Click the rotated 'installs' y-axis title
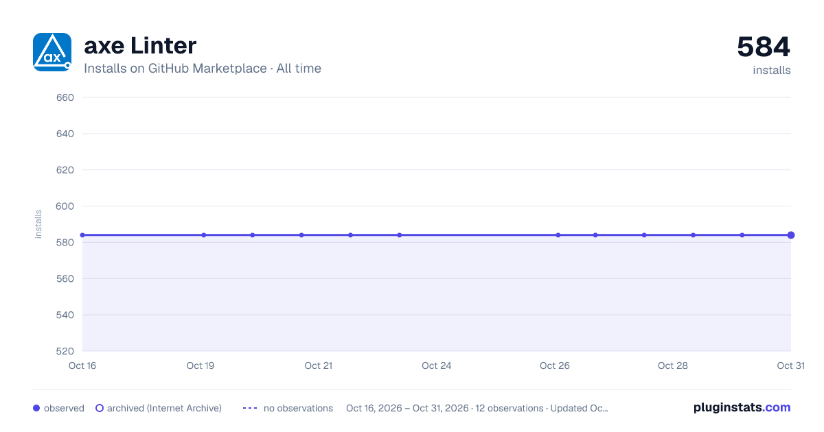Screen dimensions: 824x432 [38, 224]
